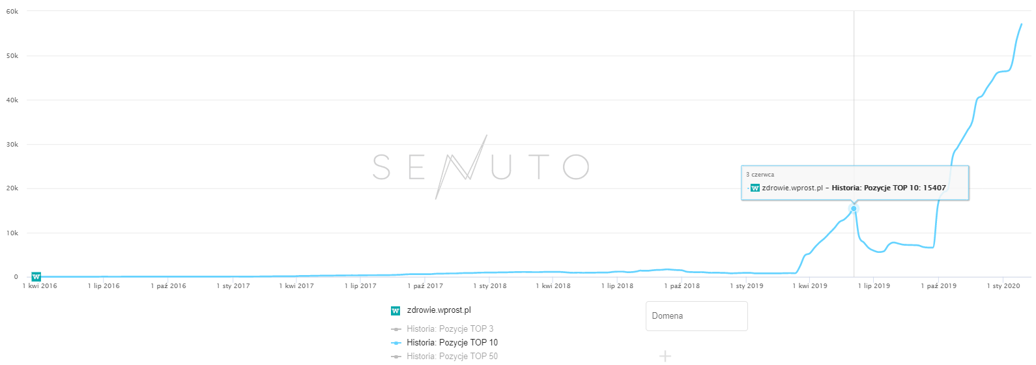The width and height of the screenshot is (1036, 365).
Task: Enable the Historia: Pozycje TOP 50 series
Action: 452,357
